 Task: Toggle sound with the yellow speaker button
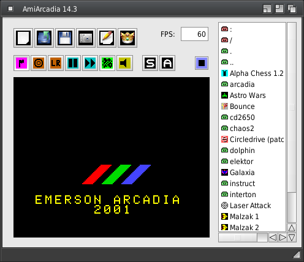124,63
